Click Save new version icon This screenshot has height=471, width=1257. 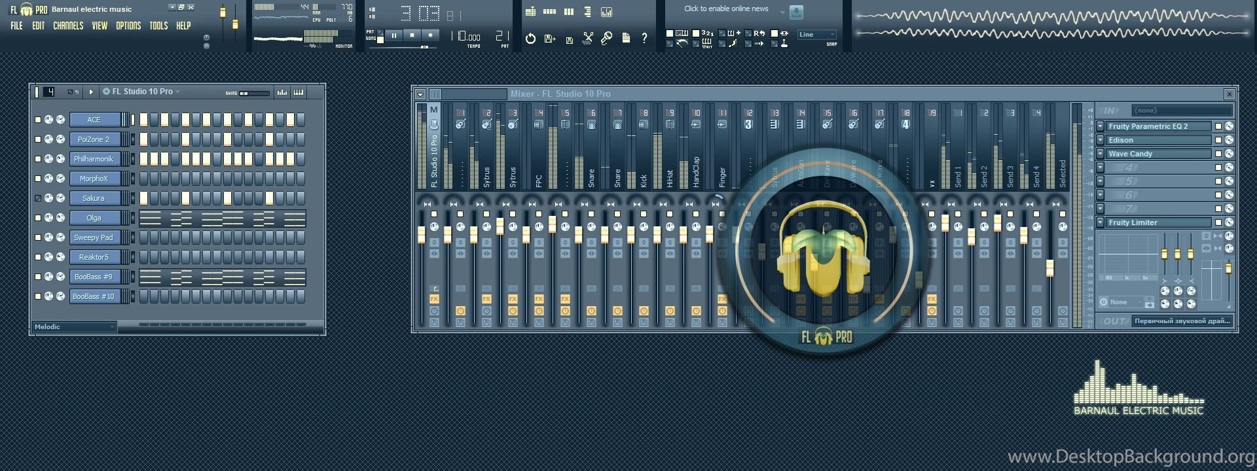pyautogui.click(x=550, y=39)
